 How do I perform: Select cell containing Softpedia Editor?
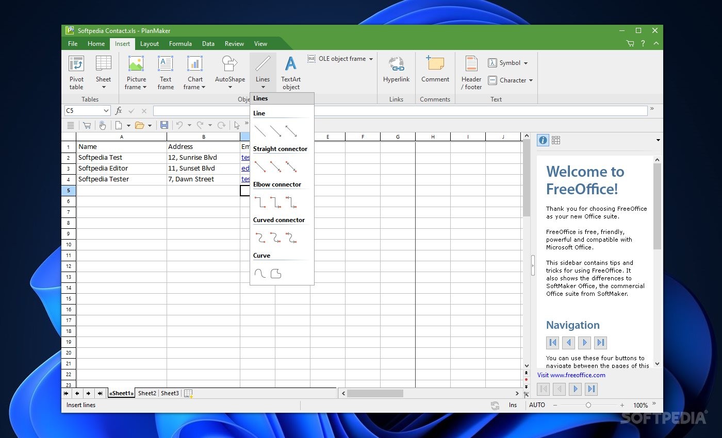click(122, 169)
